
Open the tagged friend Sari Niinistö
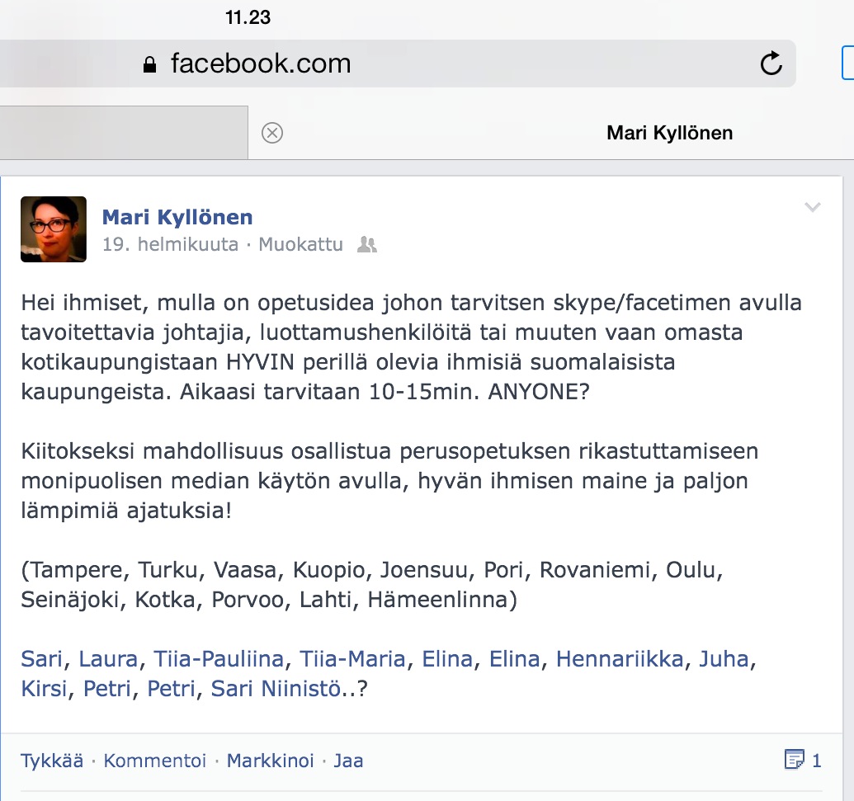pyautogui.click(x=276, y=689)
